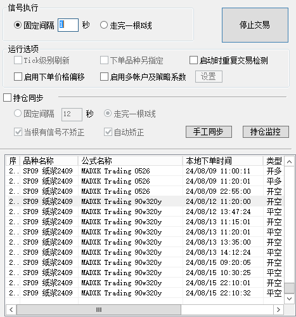Select order row dated 24/08/13 14:12:24
The height and width of the screenshot is (317, 296).
pos(145,252)
